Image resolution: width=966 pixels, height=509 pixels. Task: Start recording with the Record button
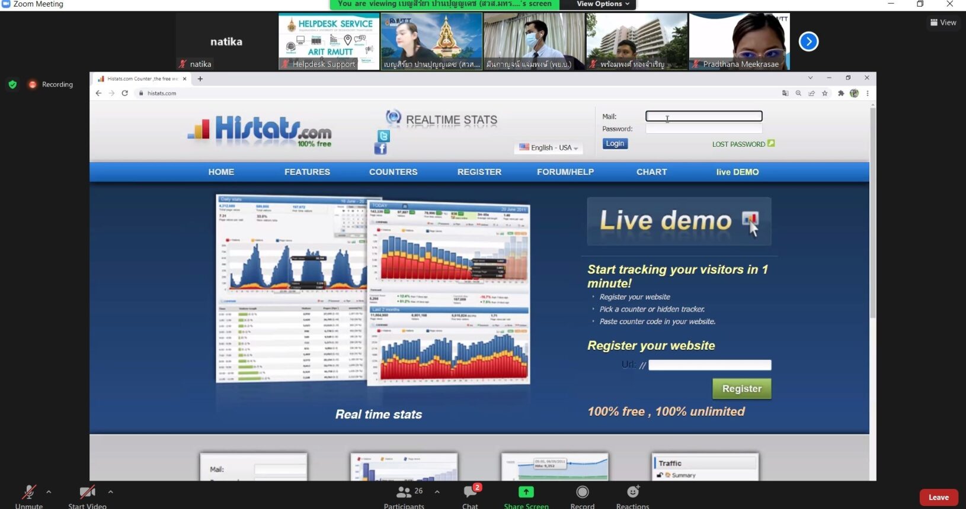(x=583, y=496)
